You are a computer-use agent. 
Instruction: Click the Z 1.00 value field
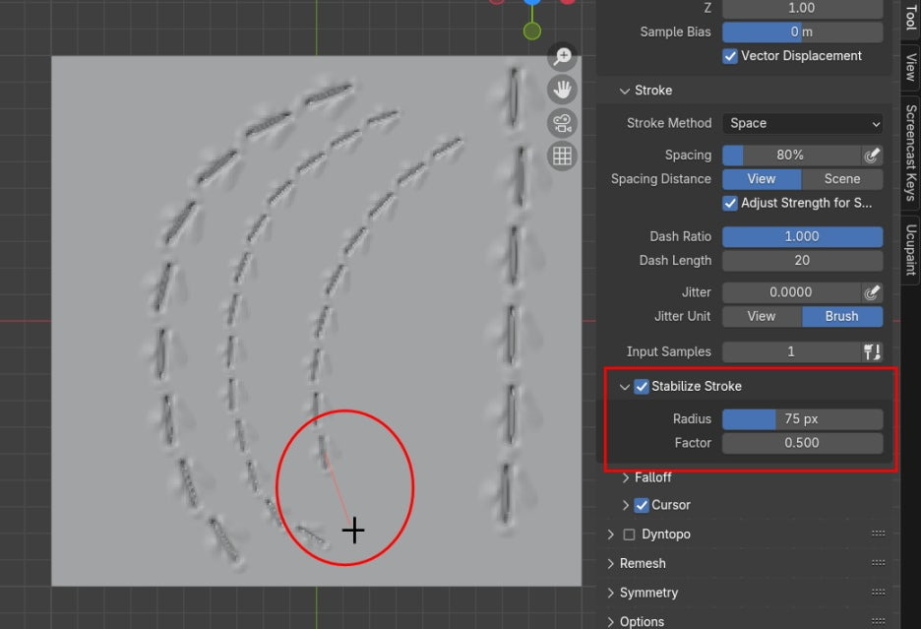click(x=802, y=8)
